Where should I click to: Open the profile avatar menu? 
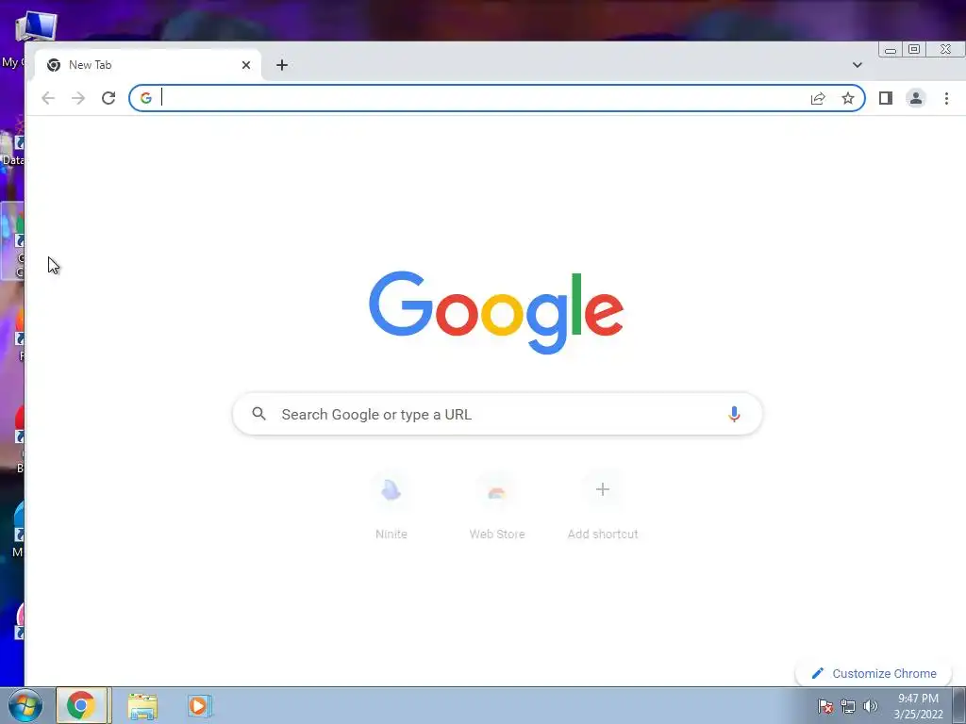[915, 98]
